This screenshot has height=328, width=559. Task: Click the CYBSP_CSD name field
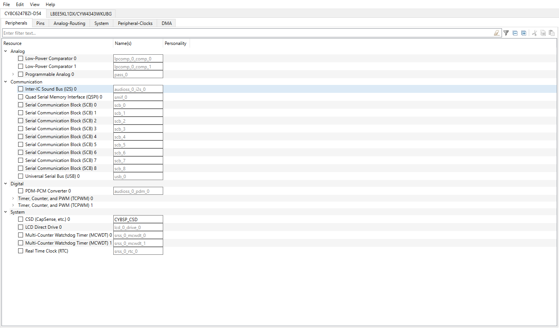138,219
